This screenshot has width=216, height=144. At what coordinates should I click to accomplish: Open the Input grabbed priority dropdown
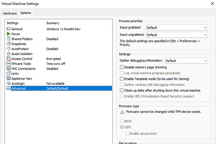pos(177,28)
